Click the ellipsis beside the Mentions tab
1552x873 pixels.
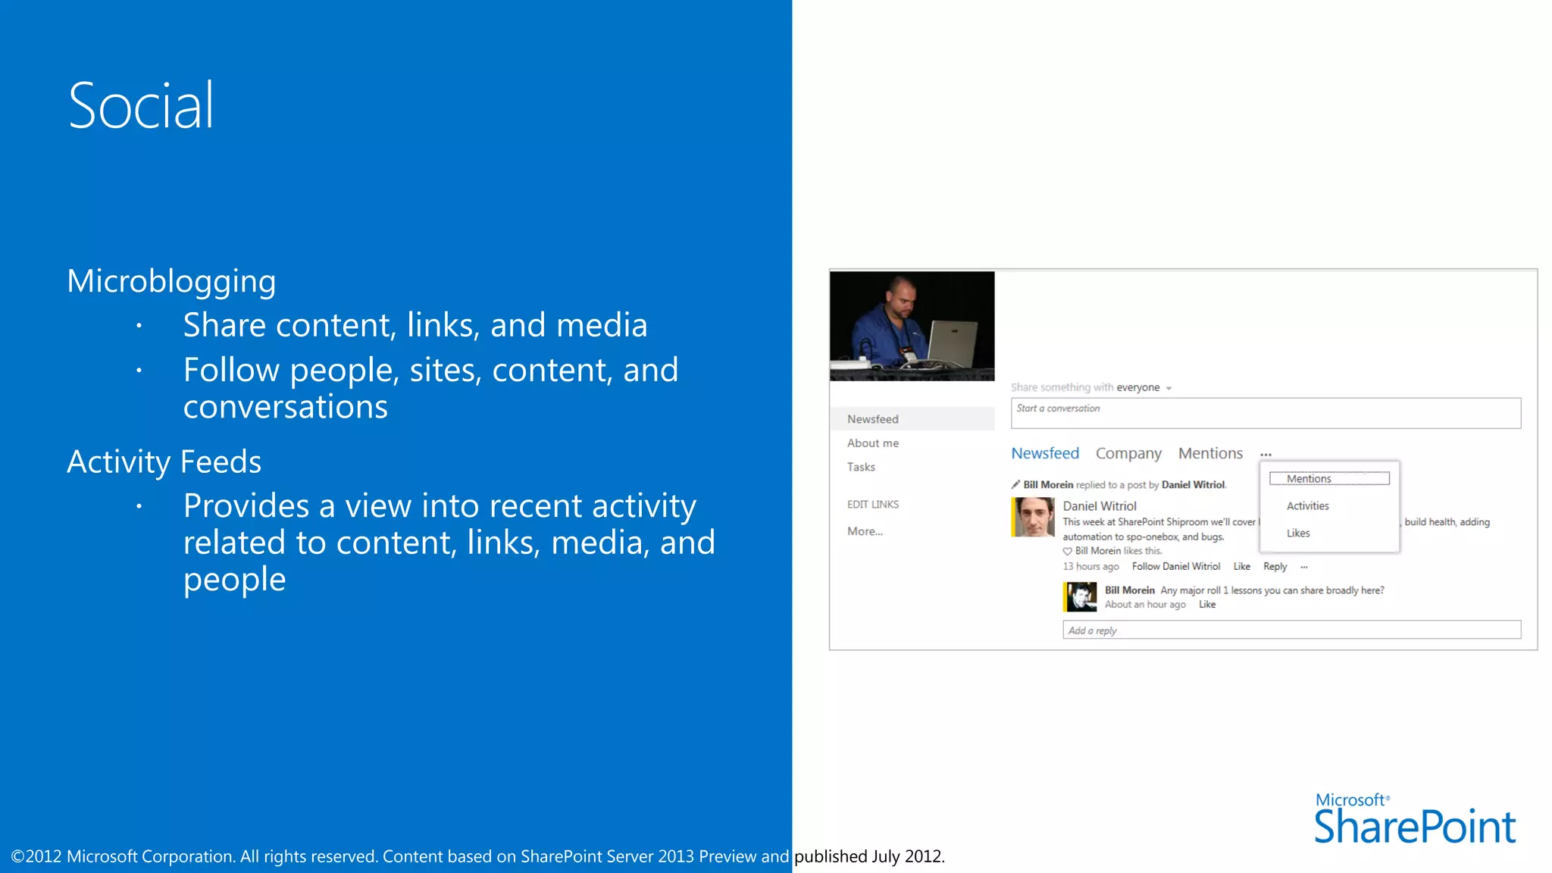1266,455
